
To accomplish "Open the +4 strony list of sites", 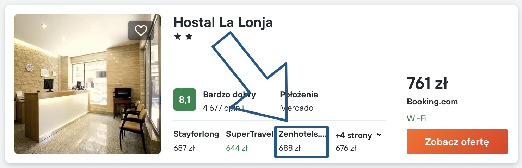I will pos(354,135).
